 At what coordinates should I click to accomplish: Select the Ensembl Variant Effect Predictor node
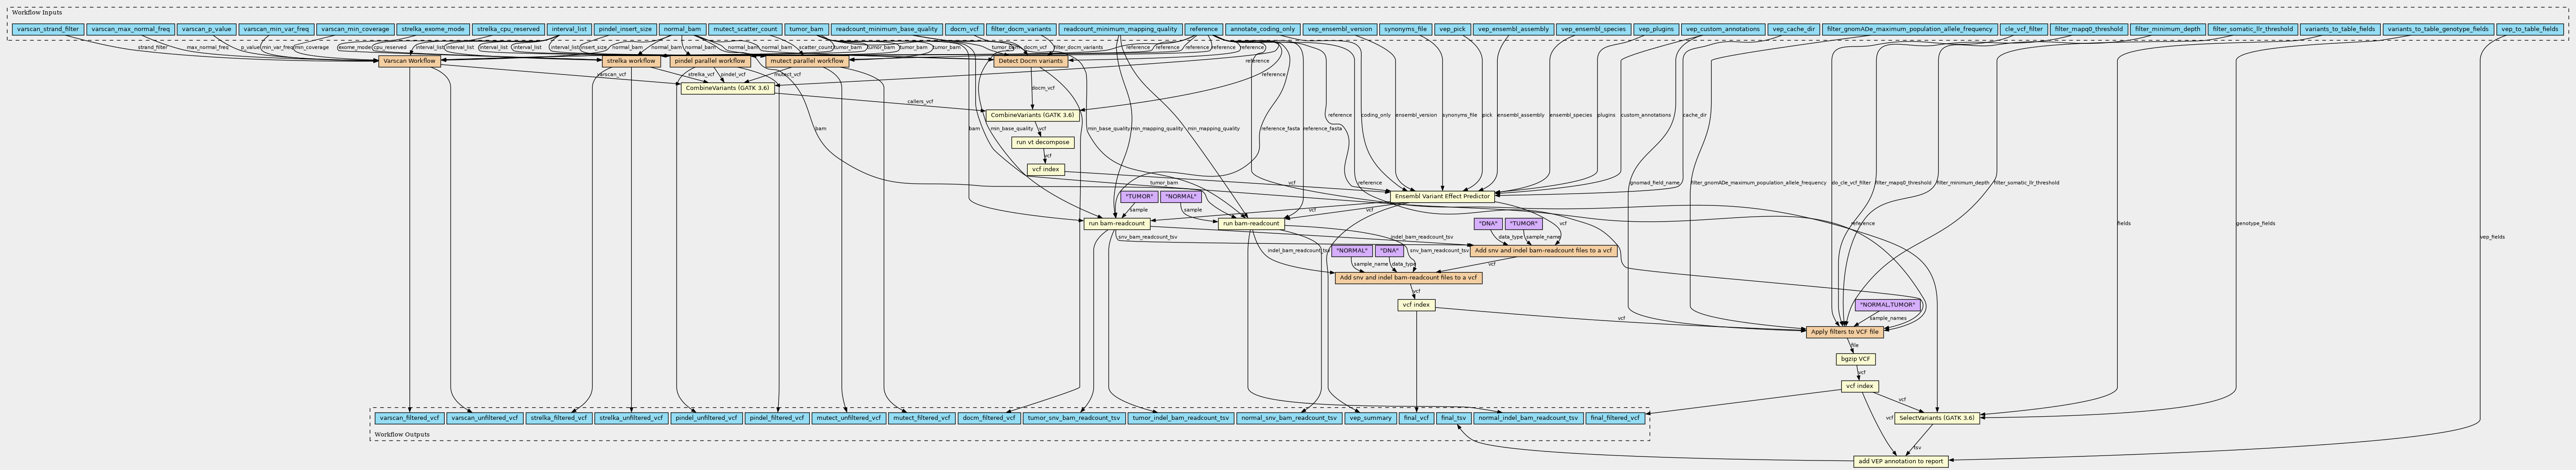1441,196
